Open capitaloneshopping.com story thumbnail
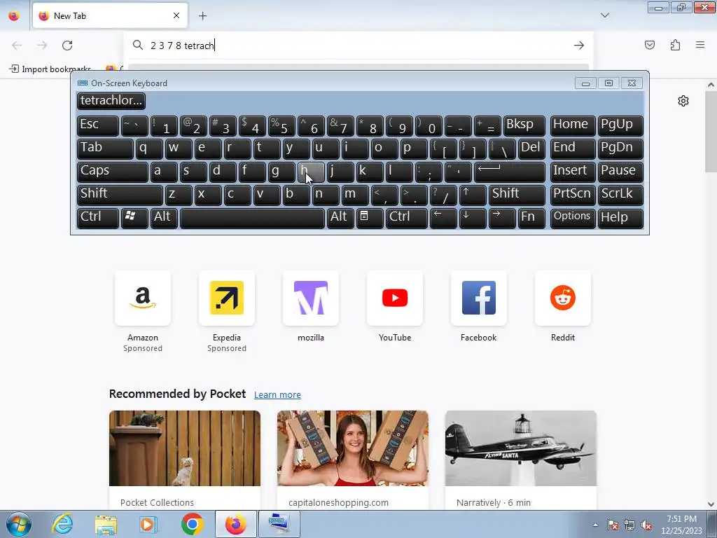The width and height of the screenshot is (717, 538). point(353,448)
